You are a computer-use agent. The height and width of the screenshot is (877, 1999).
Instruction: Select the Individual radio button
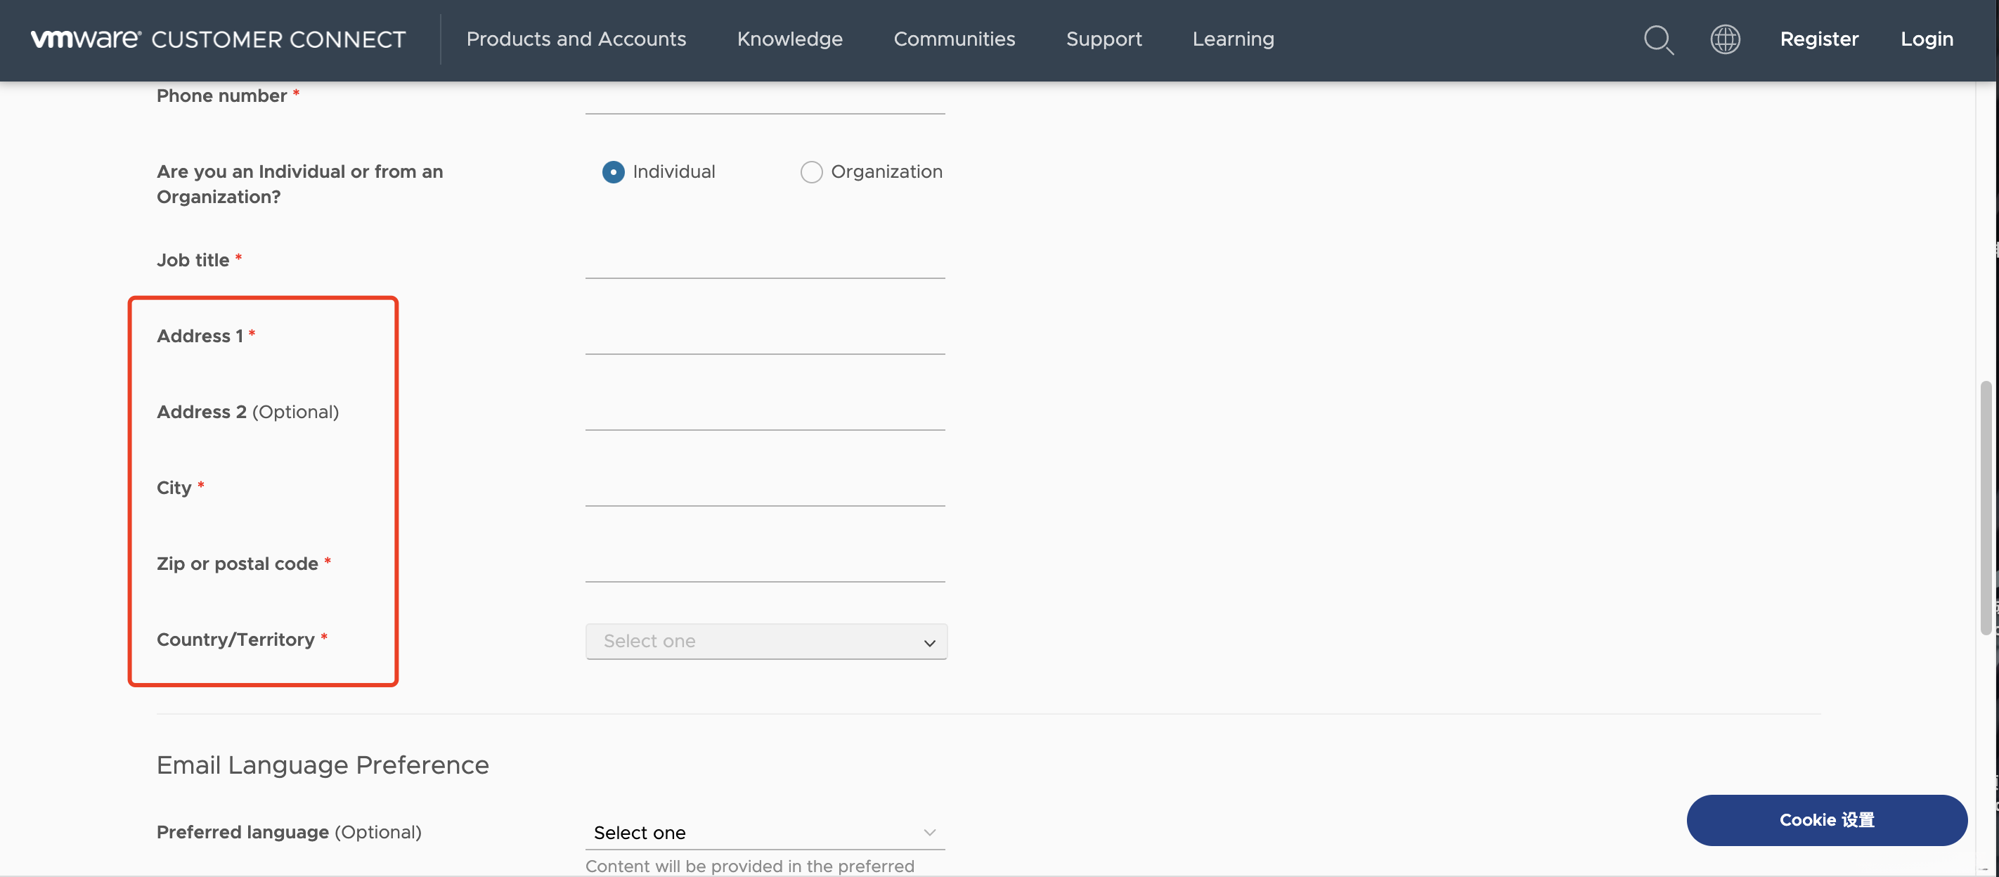pyautogui.click(x=613, y=171)
